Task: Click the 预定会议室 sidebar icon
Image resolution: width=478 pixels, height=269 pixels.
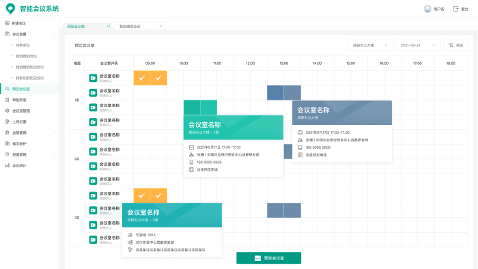Action: point(7,89)
